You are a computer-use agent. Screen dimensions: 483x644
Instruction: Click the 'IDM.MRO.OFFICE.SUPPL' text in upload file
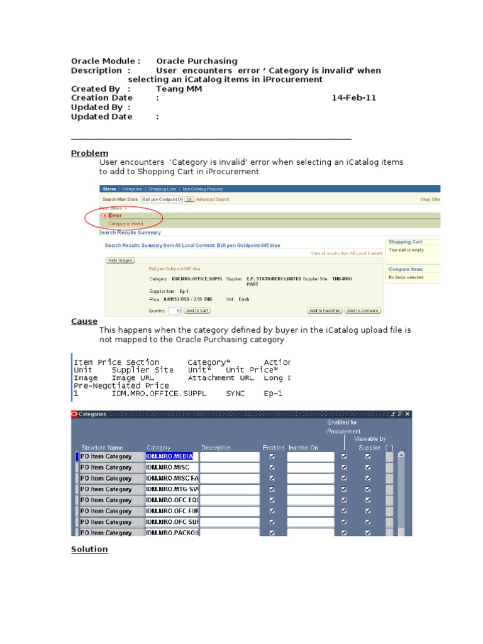click(159, 394)
